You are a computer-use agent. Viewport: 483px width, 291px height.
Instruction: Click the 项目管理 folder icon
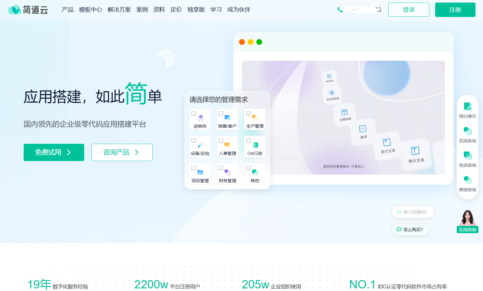pyautogui.click(x=200, y=172)
